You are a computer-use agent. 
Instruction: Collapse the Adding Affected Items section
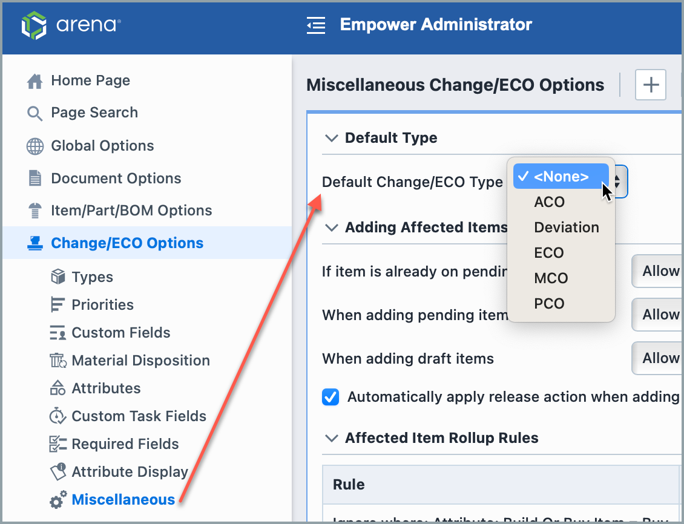point(331,228)
